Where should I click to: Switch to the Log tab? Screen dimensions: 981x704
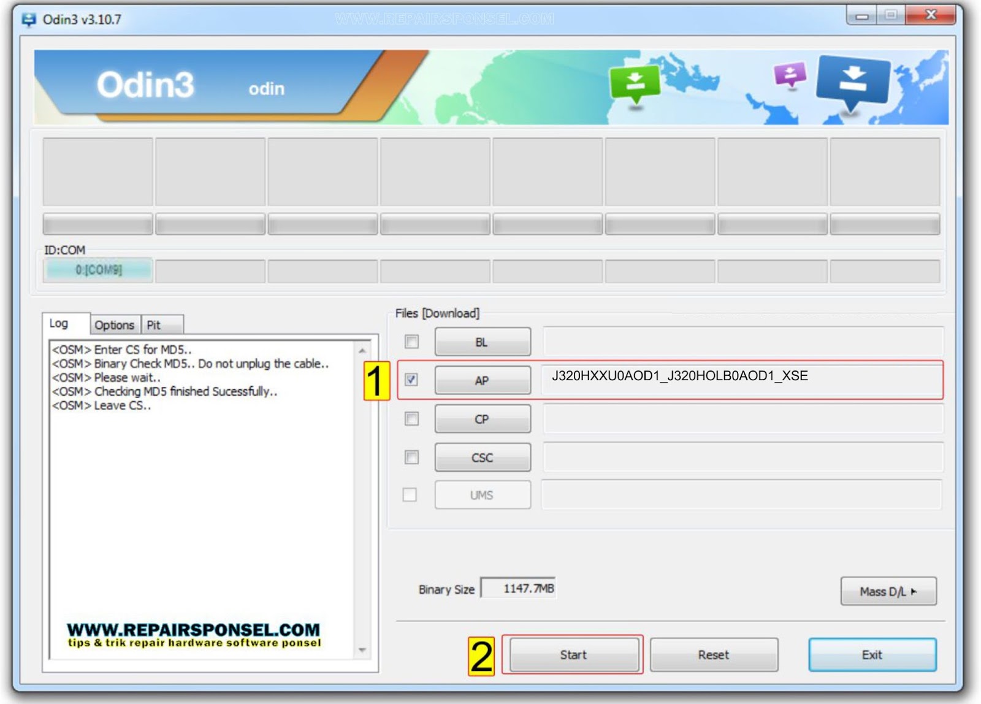[66, 323]
